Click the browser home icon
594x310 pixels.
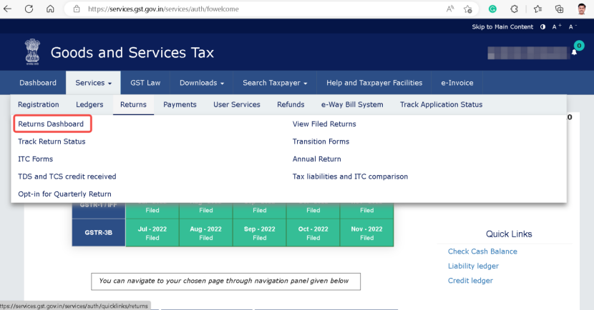pyautogui.click(x=50, y=9)
